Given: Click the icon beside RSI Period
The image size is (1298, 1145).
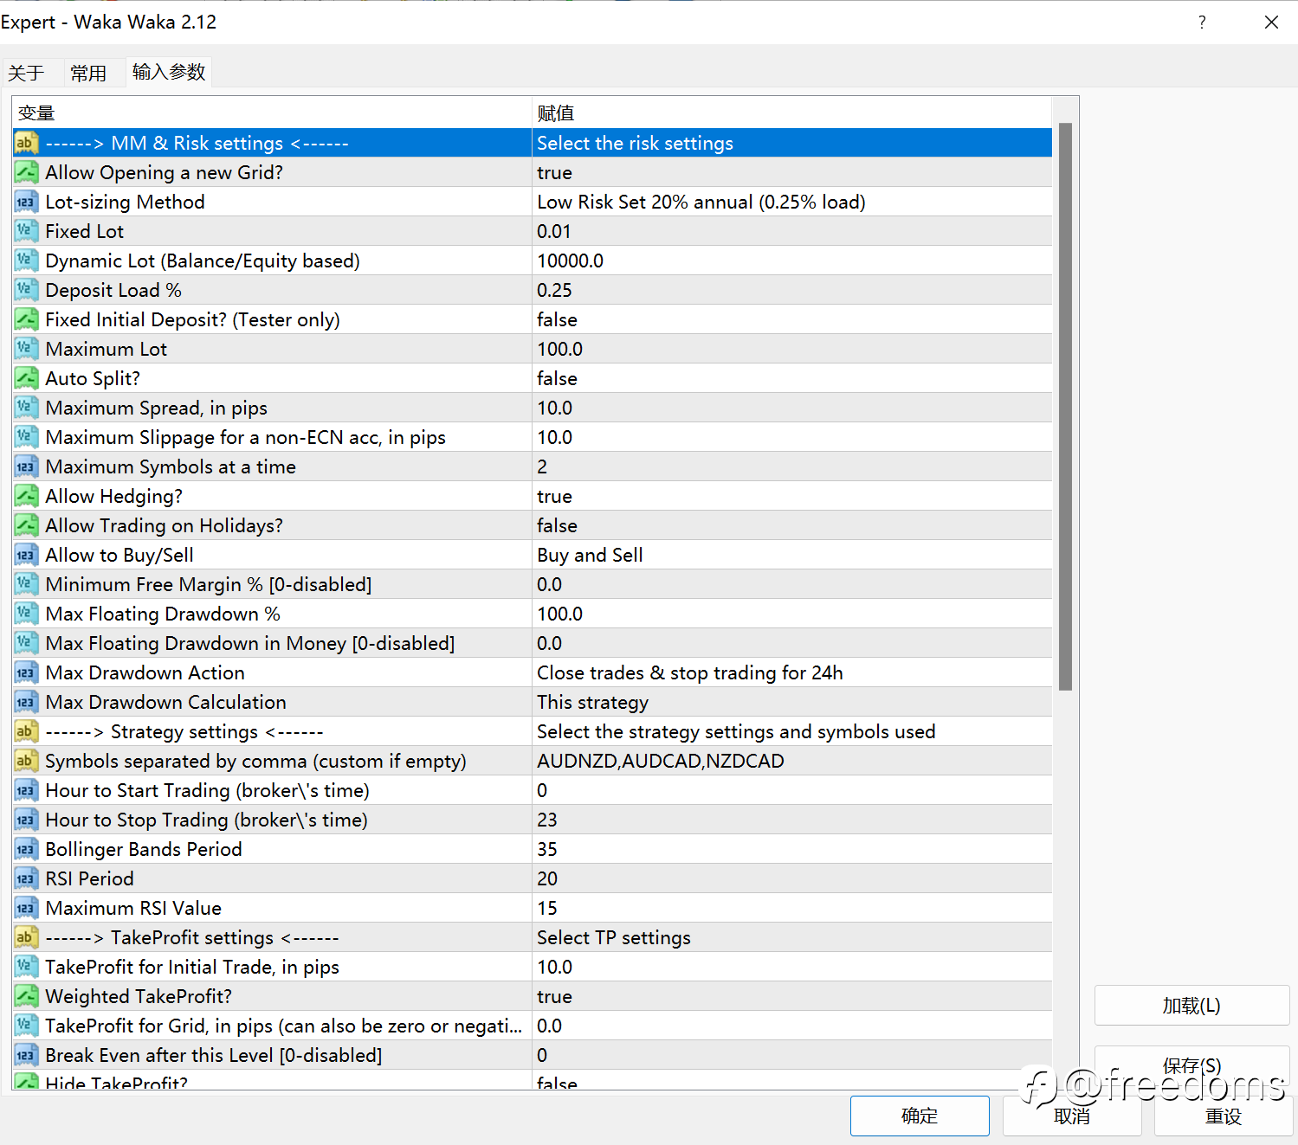Looking at the screenshot, I should 26,878.
